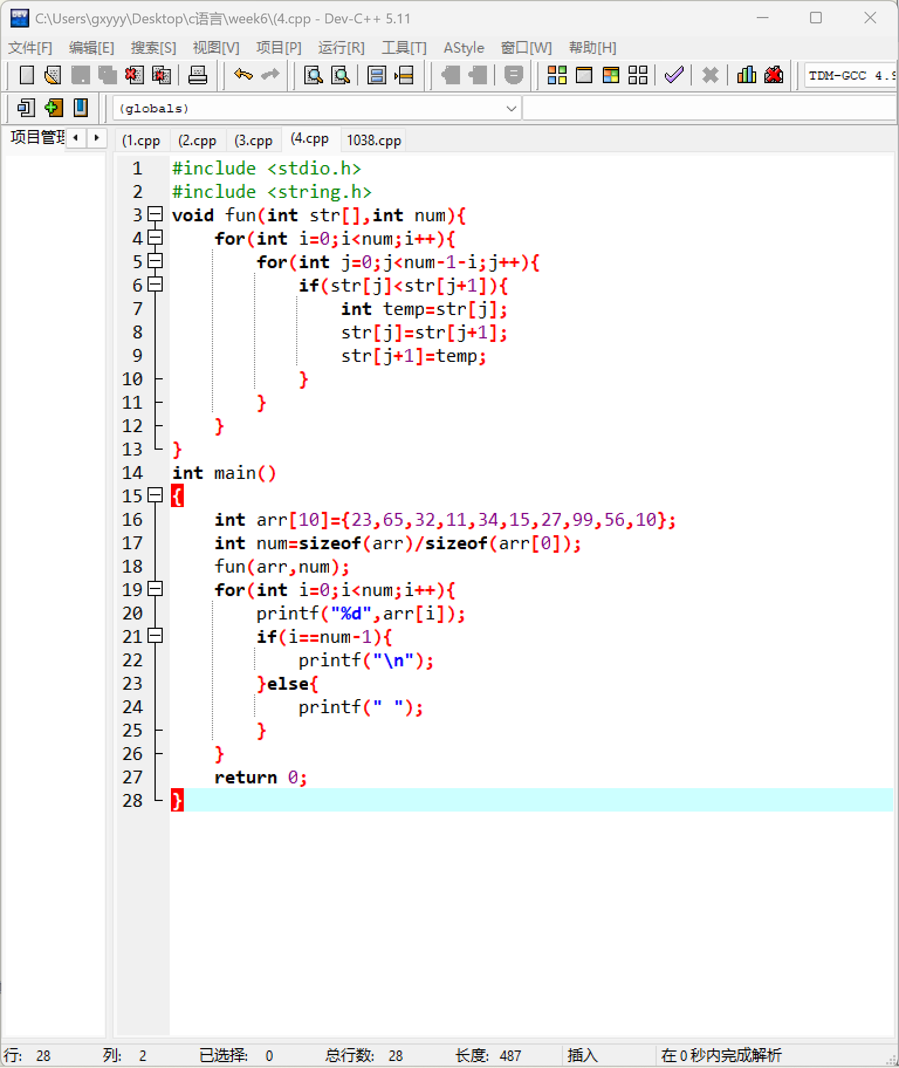Click the Close file icon

tap(134, 75)
